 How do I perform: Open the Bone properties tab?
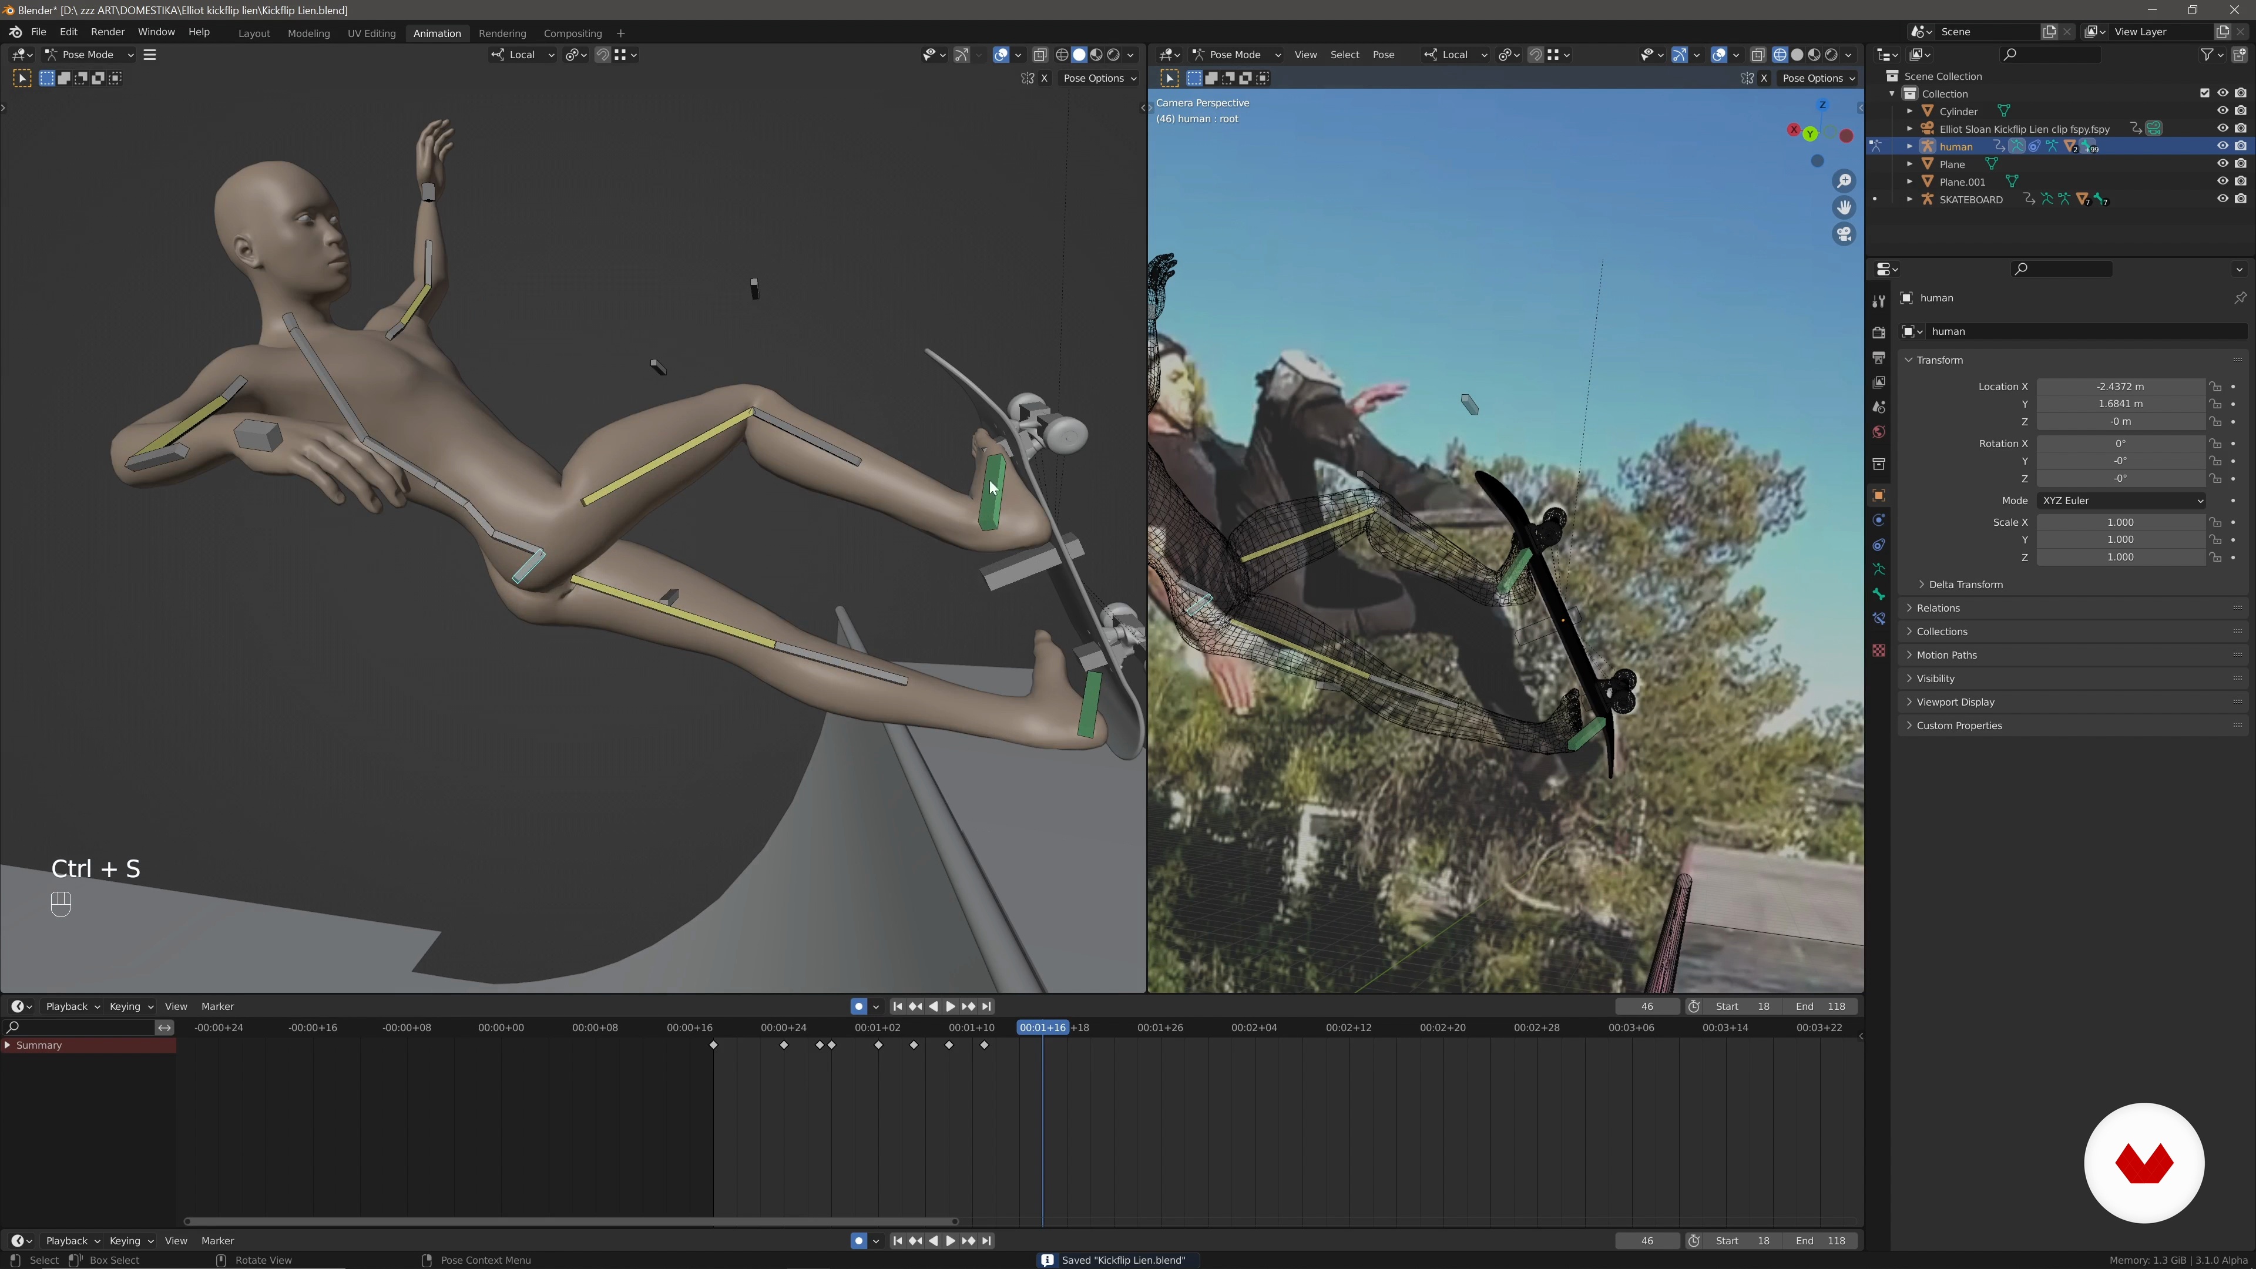click(1879, 594)
